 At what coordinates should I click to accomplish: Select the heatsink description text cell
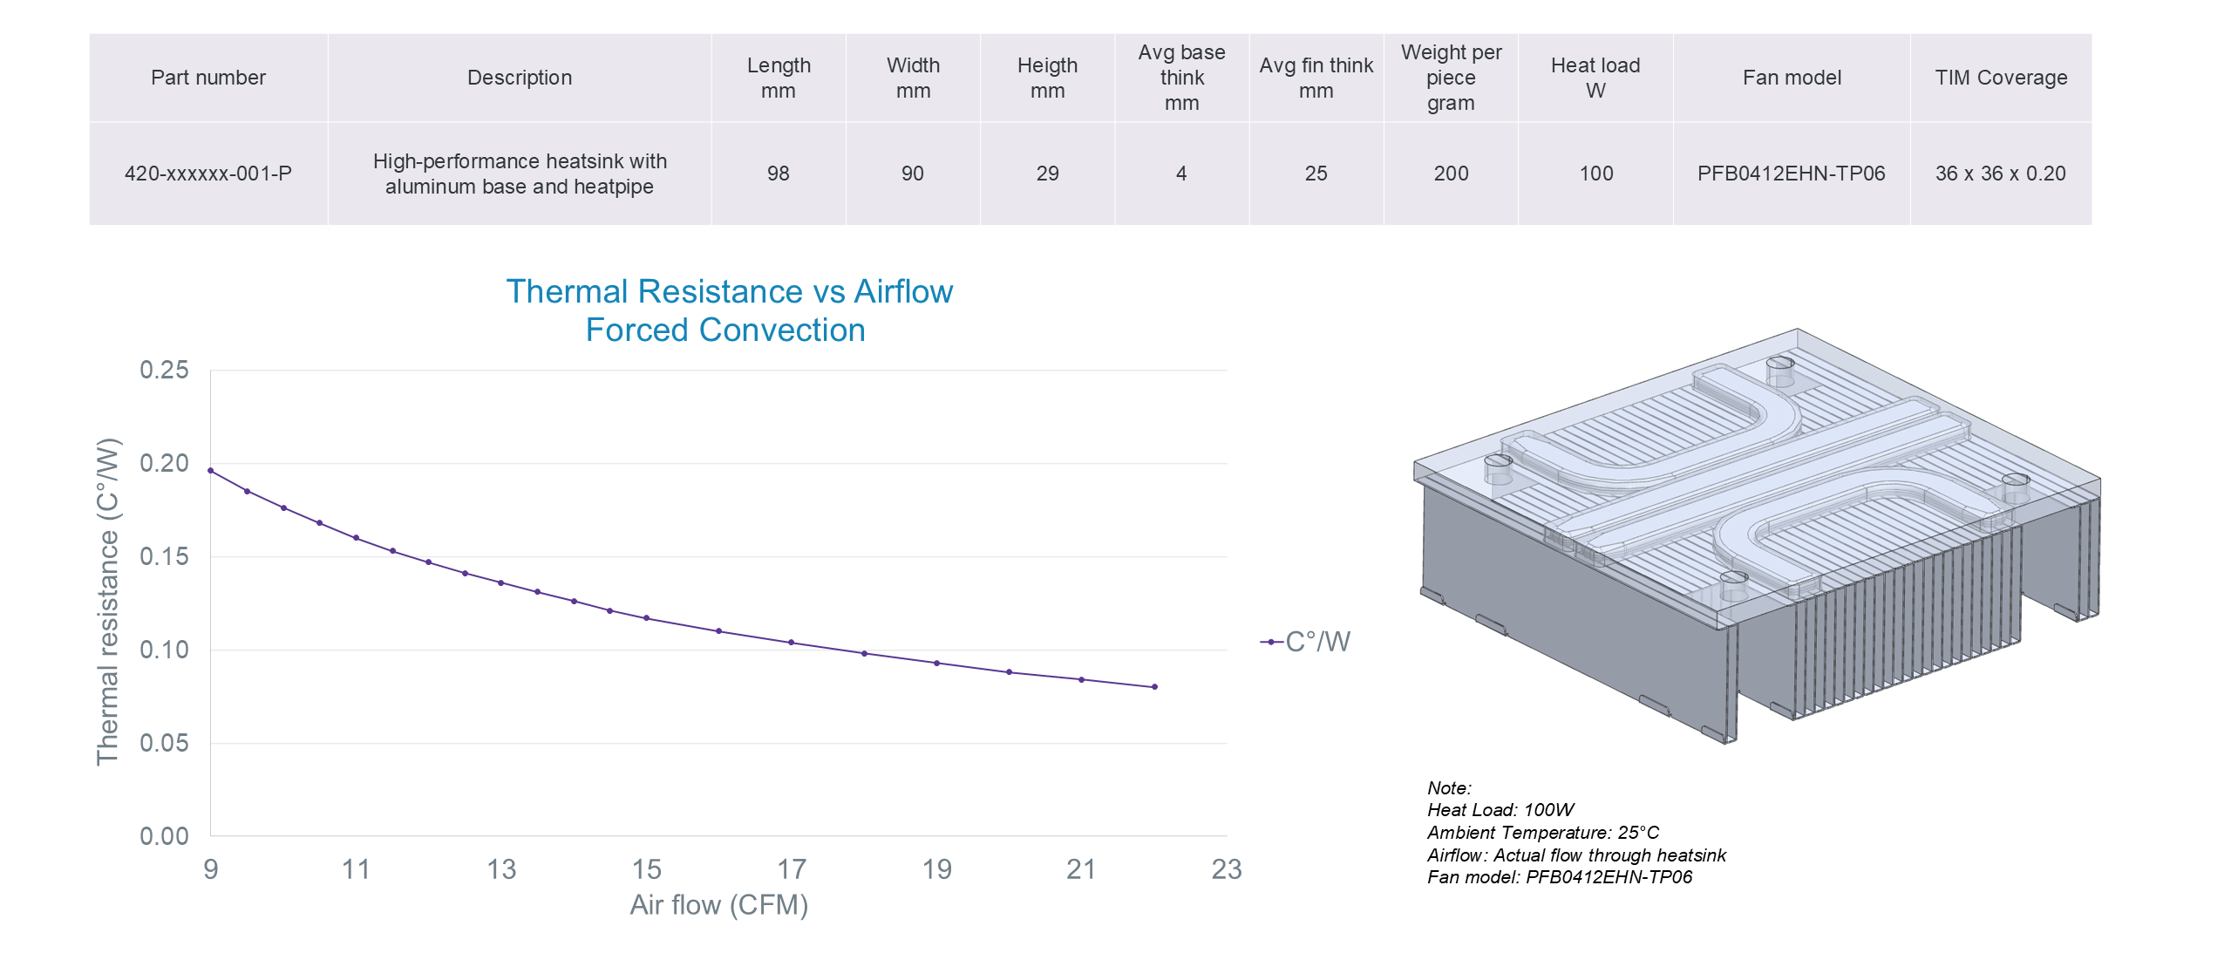pyautogui.click(x=519, y=174)
